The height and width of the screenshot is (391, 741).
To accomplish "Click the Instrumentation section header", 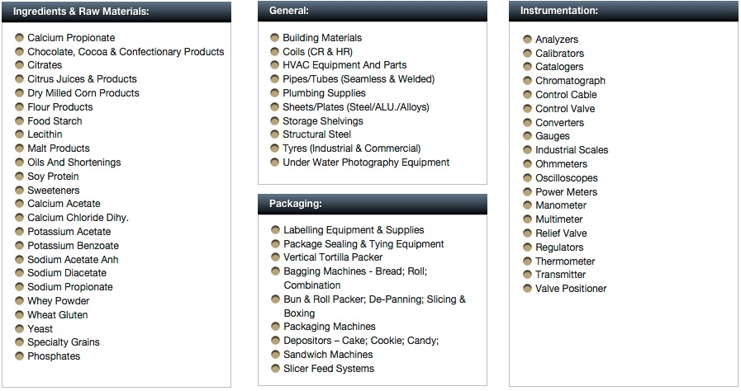I will tap(624, 11).
